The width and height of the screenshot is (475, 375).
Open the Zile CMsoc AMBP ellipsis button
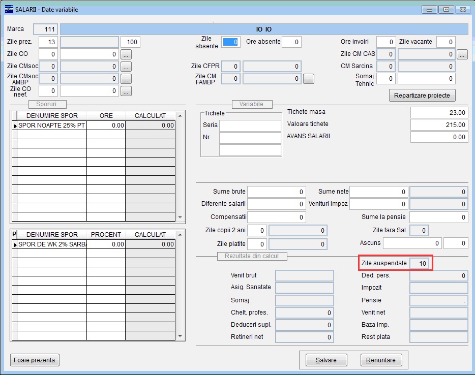coord(126,79)
